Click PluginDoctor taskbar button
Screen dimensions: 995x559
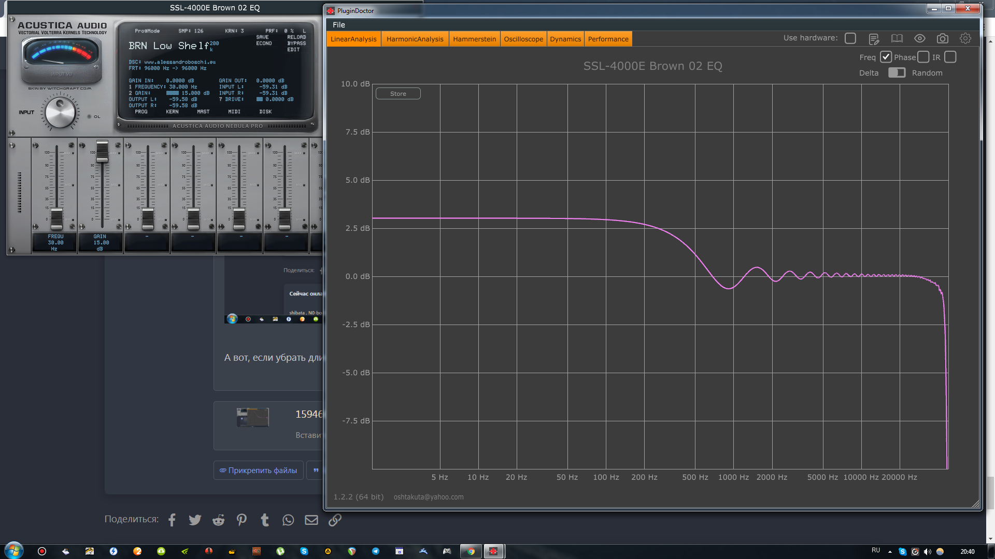point(494,551)
